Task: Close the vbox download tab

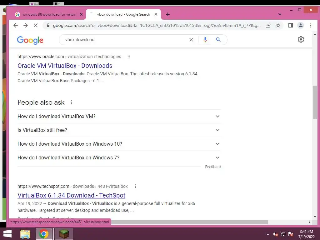Action: [156, 14]
